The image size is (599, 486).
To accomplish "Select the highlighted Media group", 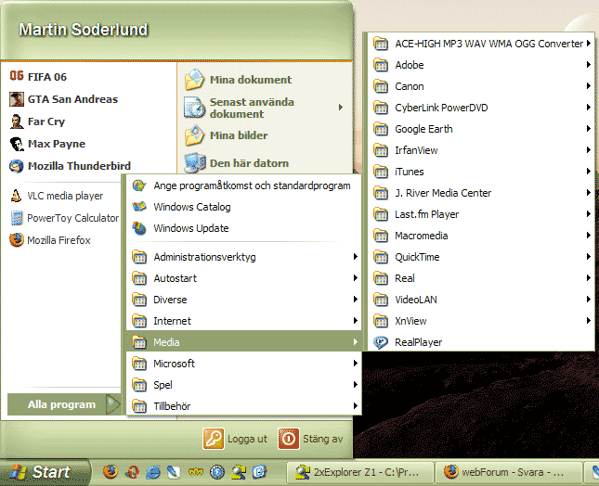I will coord(243,342).
